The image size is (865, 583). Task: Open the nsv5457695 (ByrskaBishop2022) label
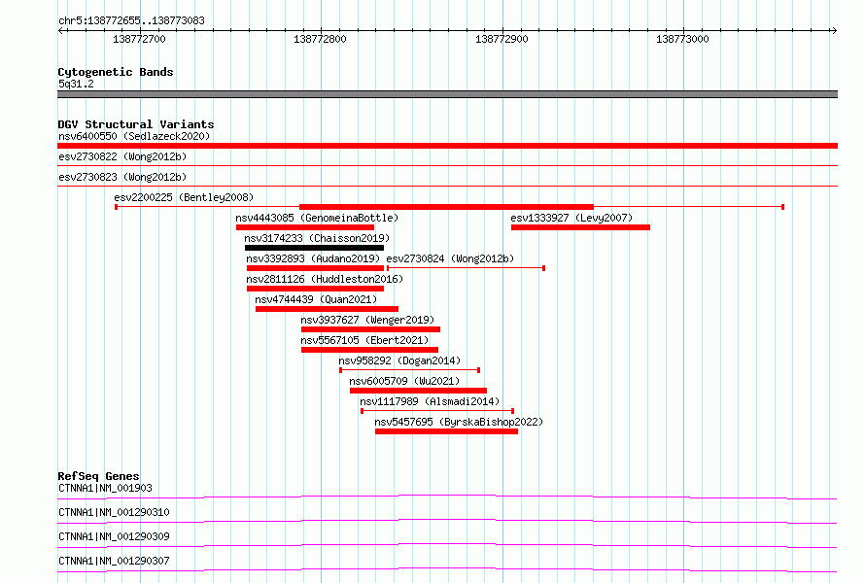tap(459, 422)
